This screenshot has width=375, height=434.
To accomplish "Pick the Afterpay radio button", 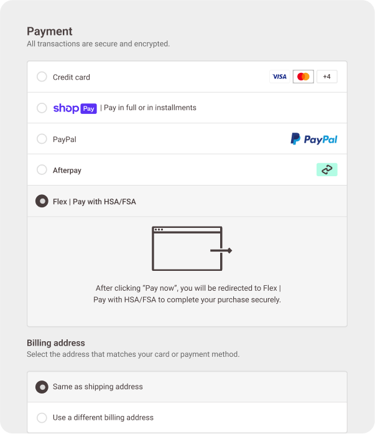I will [x=42, y=169].
